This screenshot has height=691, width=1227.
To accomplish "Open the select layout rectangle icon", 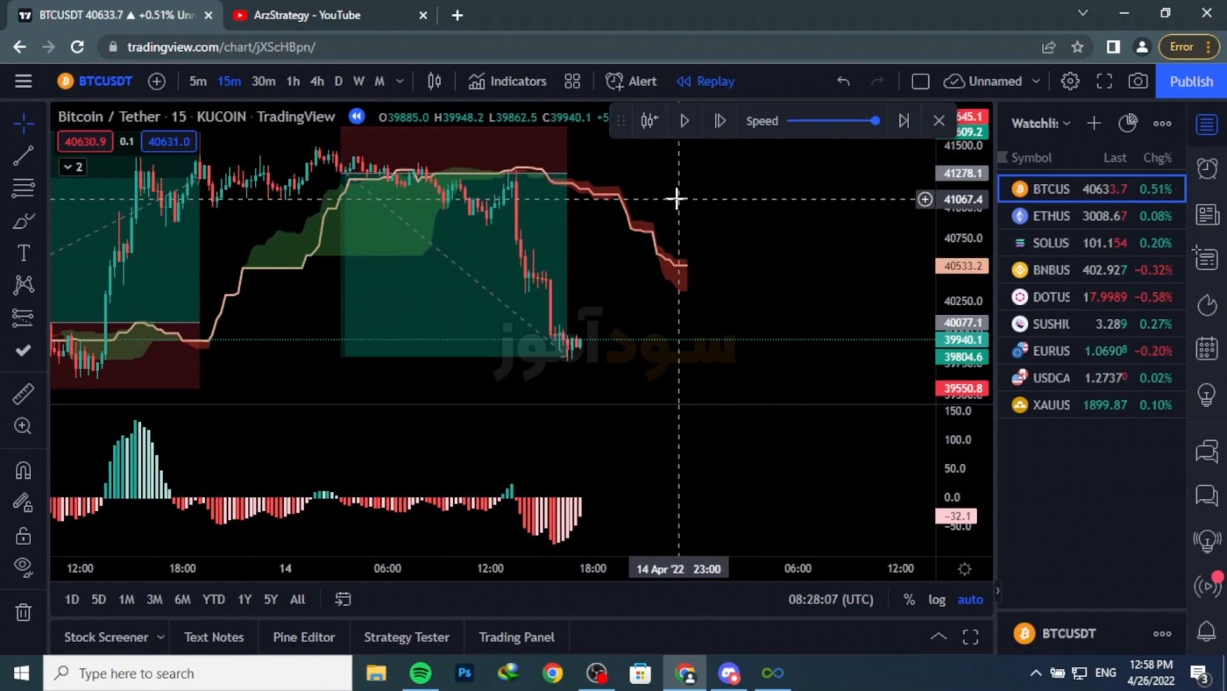I will tap(920, 81).
